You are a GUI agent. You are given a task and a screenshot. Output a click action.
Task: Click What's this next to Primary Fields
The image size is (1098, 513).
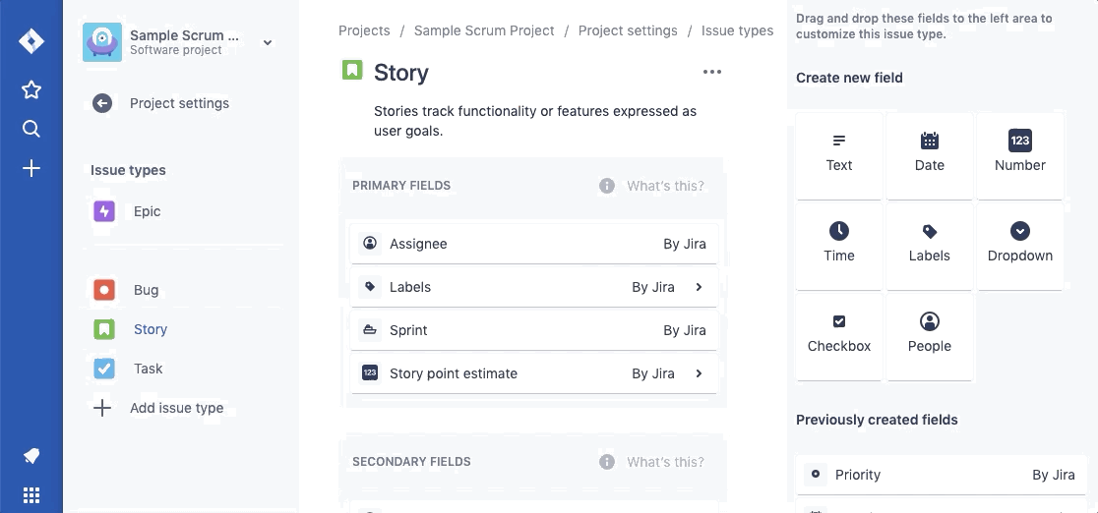click(665, 186)
